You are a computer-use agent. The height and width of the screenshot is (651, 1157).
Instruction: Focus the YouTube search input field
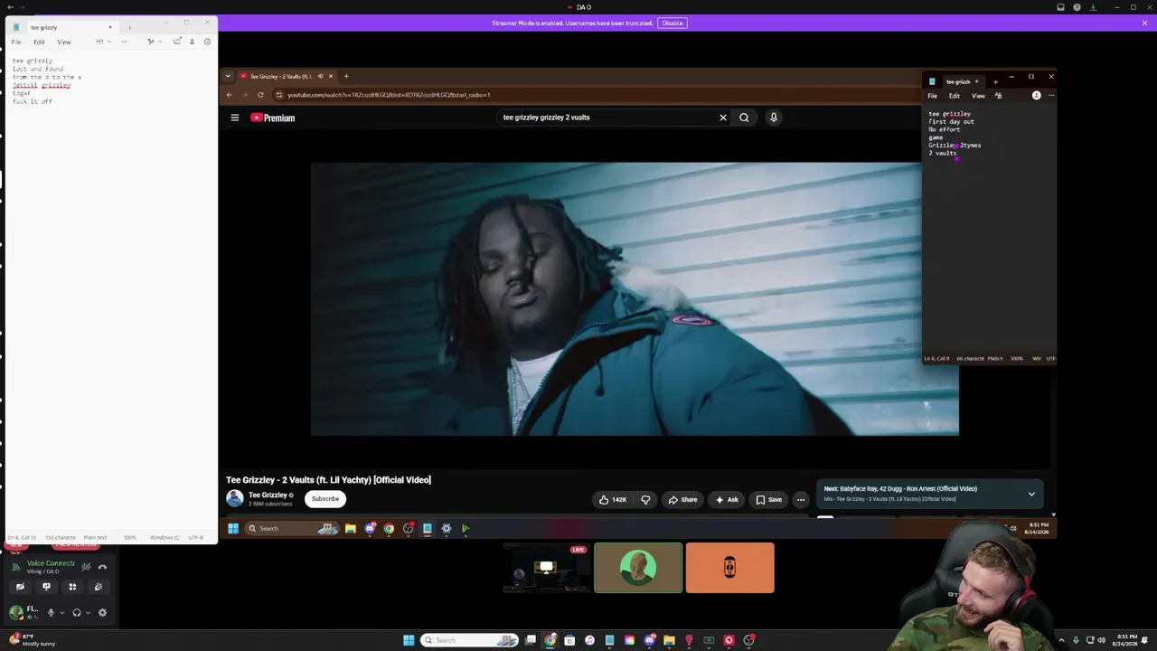pyautogui.click(x=607, y=118)
